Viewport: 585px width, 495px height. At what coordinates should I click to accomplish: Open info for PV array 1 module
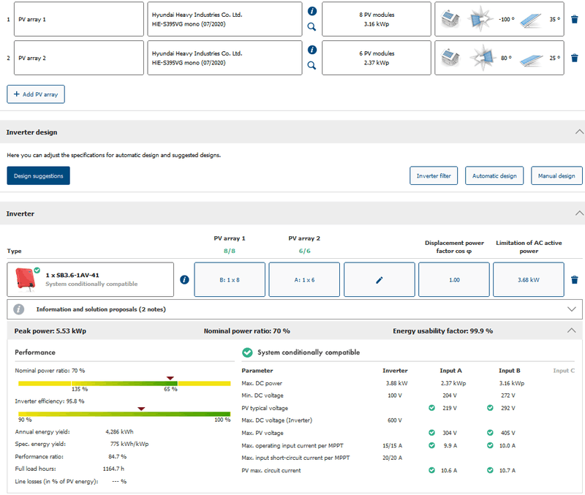312,12
